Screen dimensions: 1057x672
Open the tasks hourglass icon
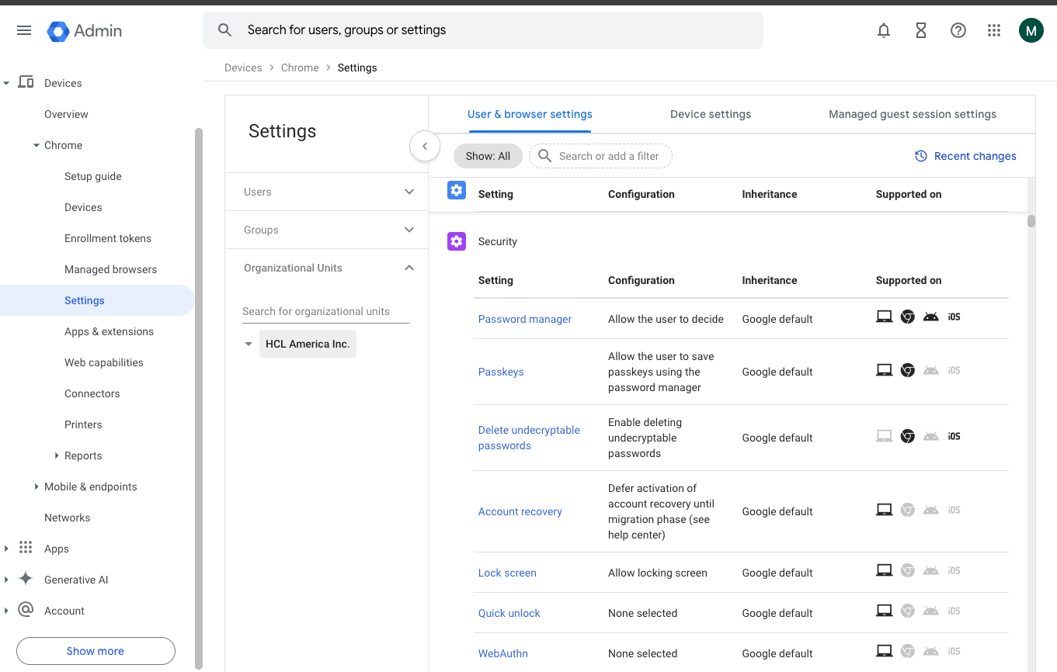click(921, 30)
